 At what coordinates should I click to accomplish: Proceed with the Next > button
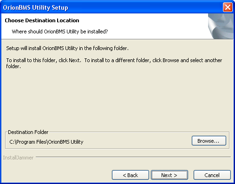(x=170, y=175)
